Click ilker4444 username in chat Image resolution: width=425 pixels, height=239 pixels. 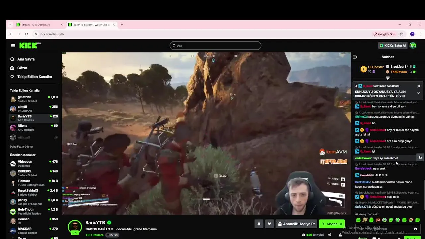367,175
